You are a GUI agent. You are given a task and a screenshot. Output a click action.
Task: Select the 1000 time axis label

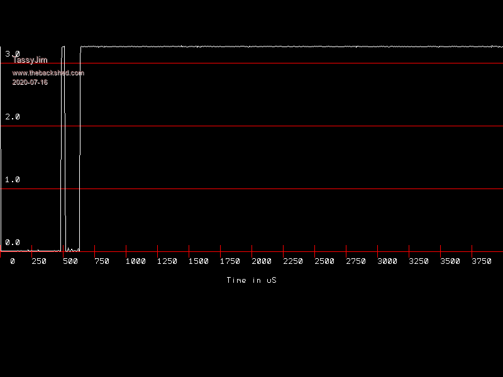pyautogui.click(x=135, y=261)
